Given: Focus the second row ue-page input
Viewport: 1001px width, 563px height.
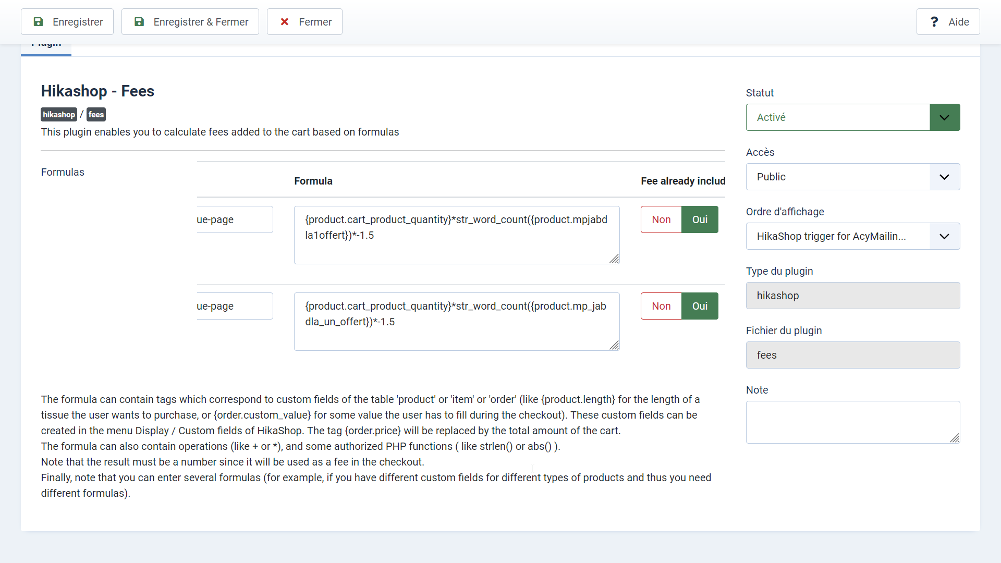Looking at the screenshot, I should click(x=235, y=306).
